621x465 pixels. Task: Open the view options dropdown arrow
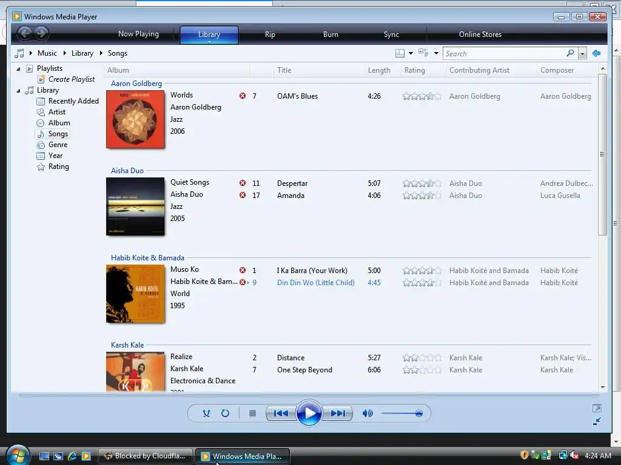point(436,53)
